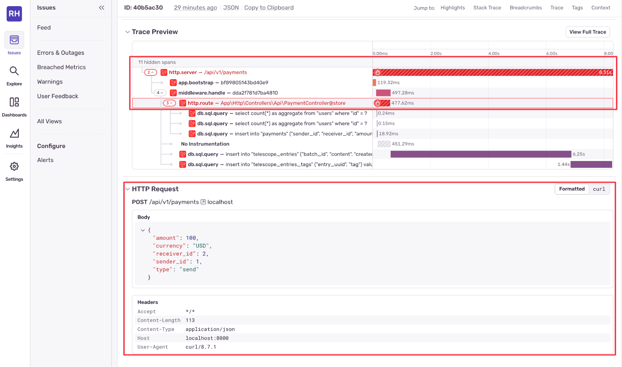
Task: Click the RH organization avatar
Action: (x=14, y=14)
